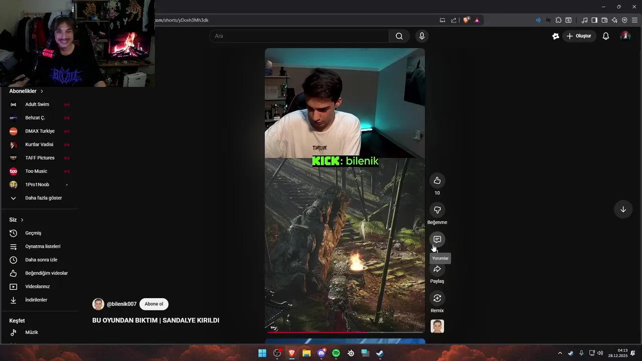
Task: Remix this short
Action: (437, 298)
